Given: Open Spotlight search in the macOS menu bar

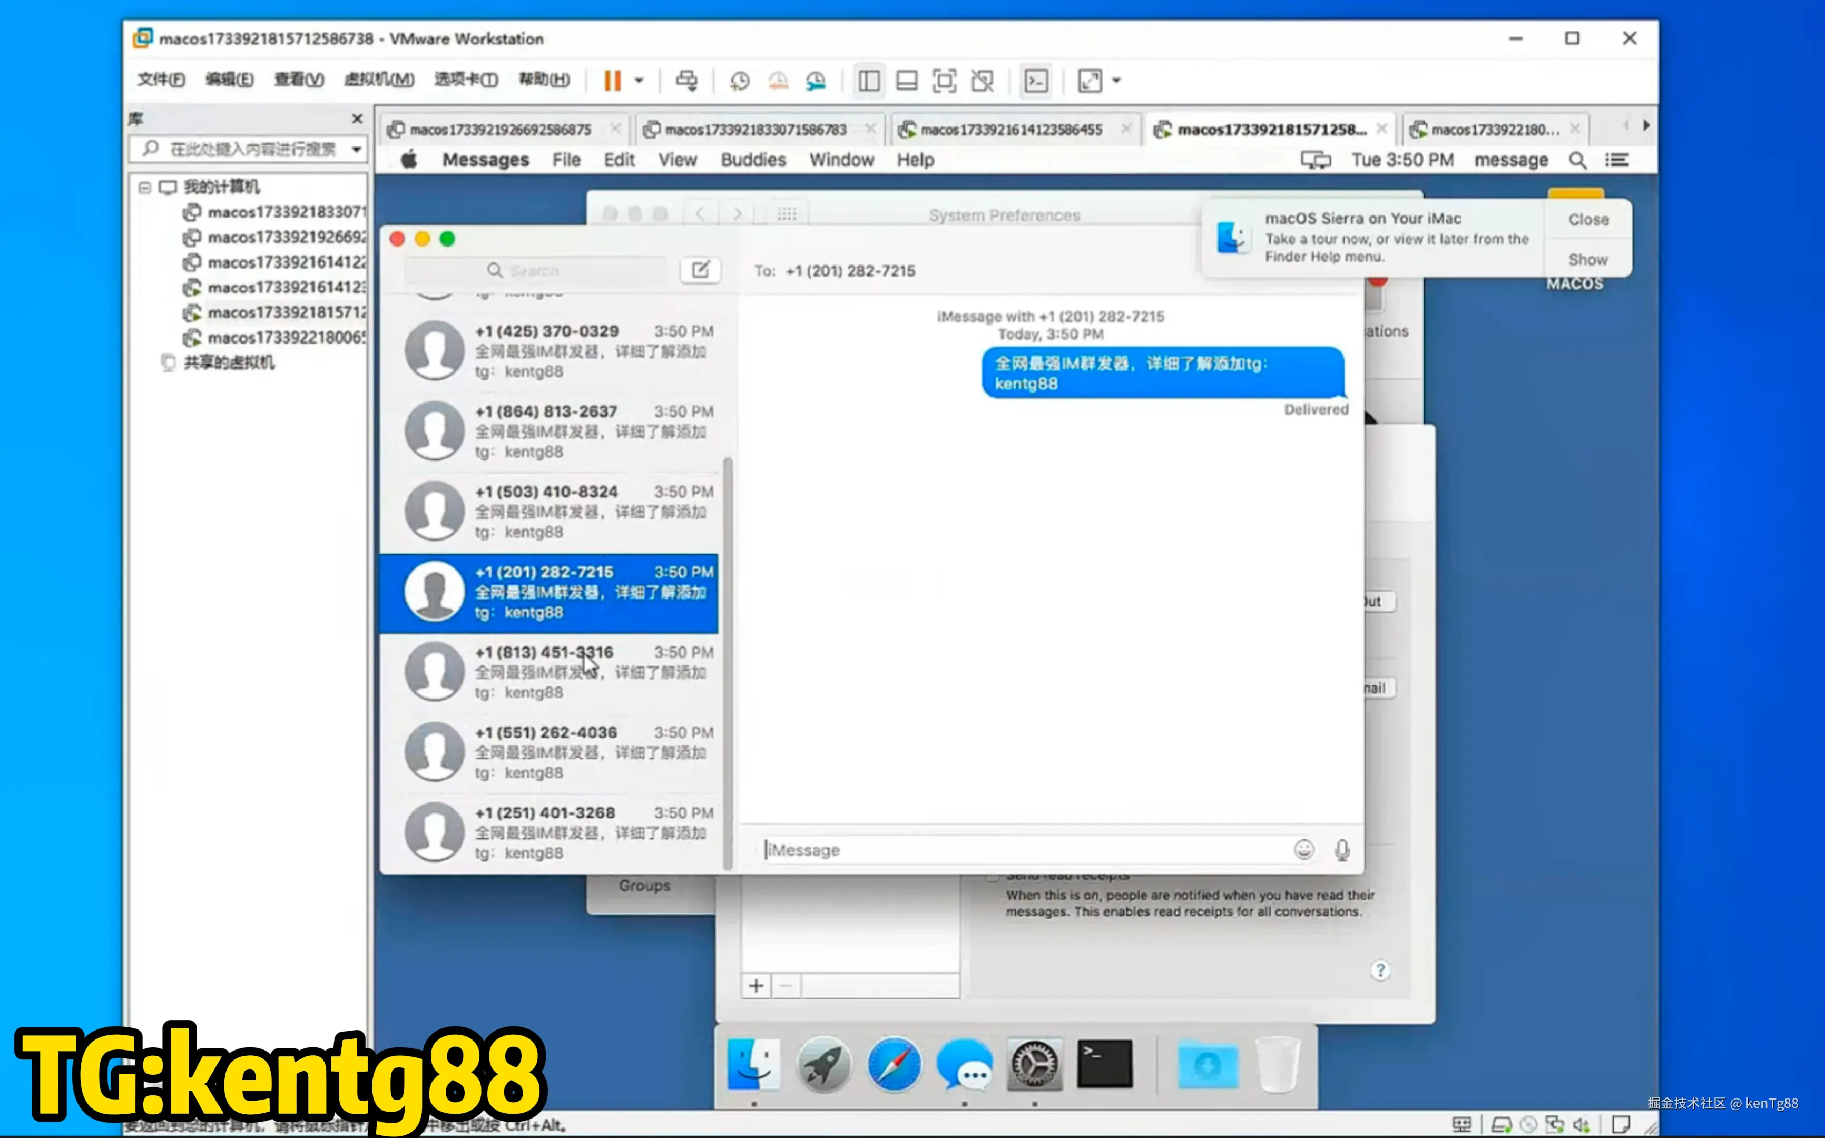Looking at the screenshot, I should pos(1577,160).
